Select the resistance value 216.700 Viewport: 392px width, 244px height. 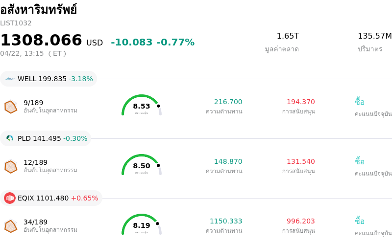pyautogui.click(x=228, y=102)
